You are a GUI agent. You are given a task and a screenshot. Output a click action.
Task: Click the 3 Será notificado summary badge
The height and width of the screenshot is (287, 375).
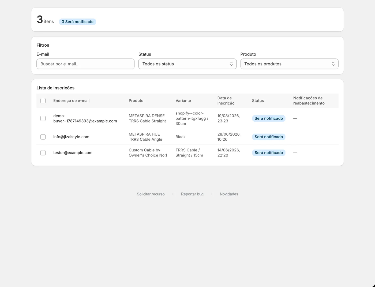point(77,22)
